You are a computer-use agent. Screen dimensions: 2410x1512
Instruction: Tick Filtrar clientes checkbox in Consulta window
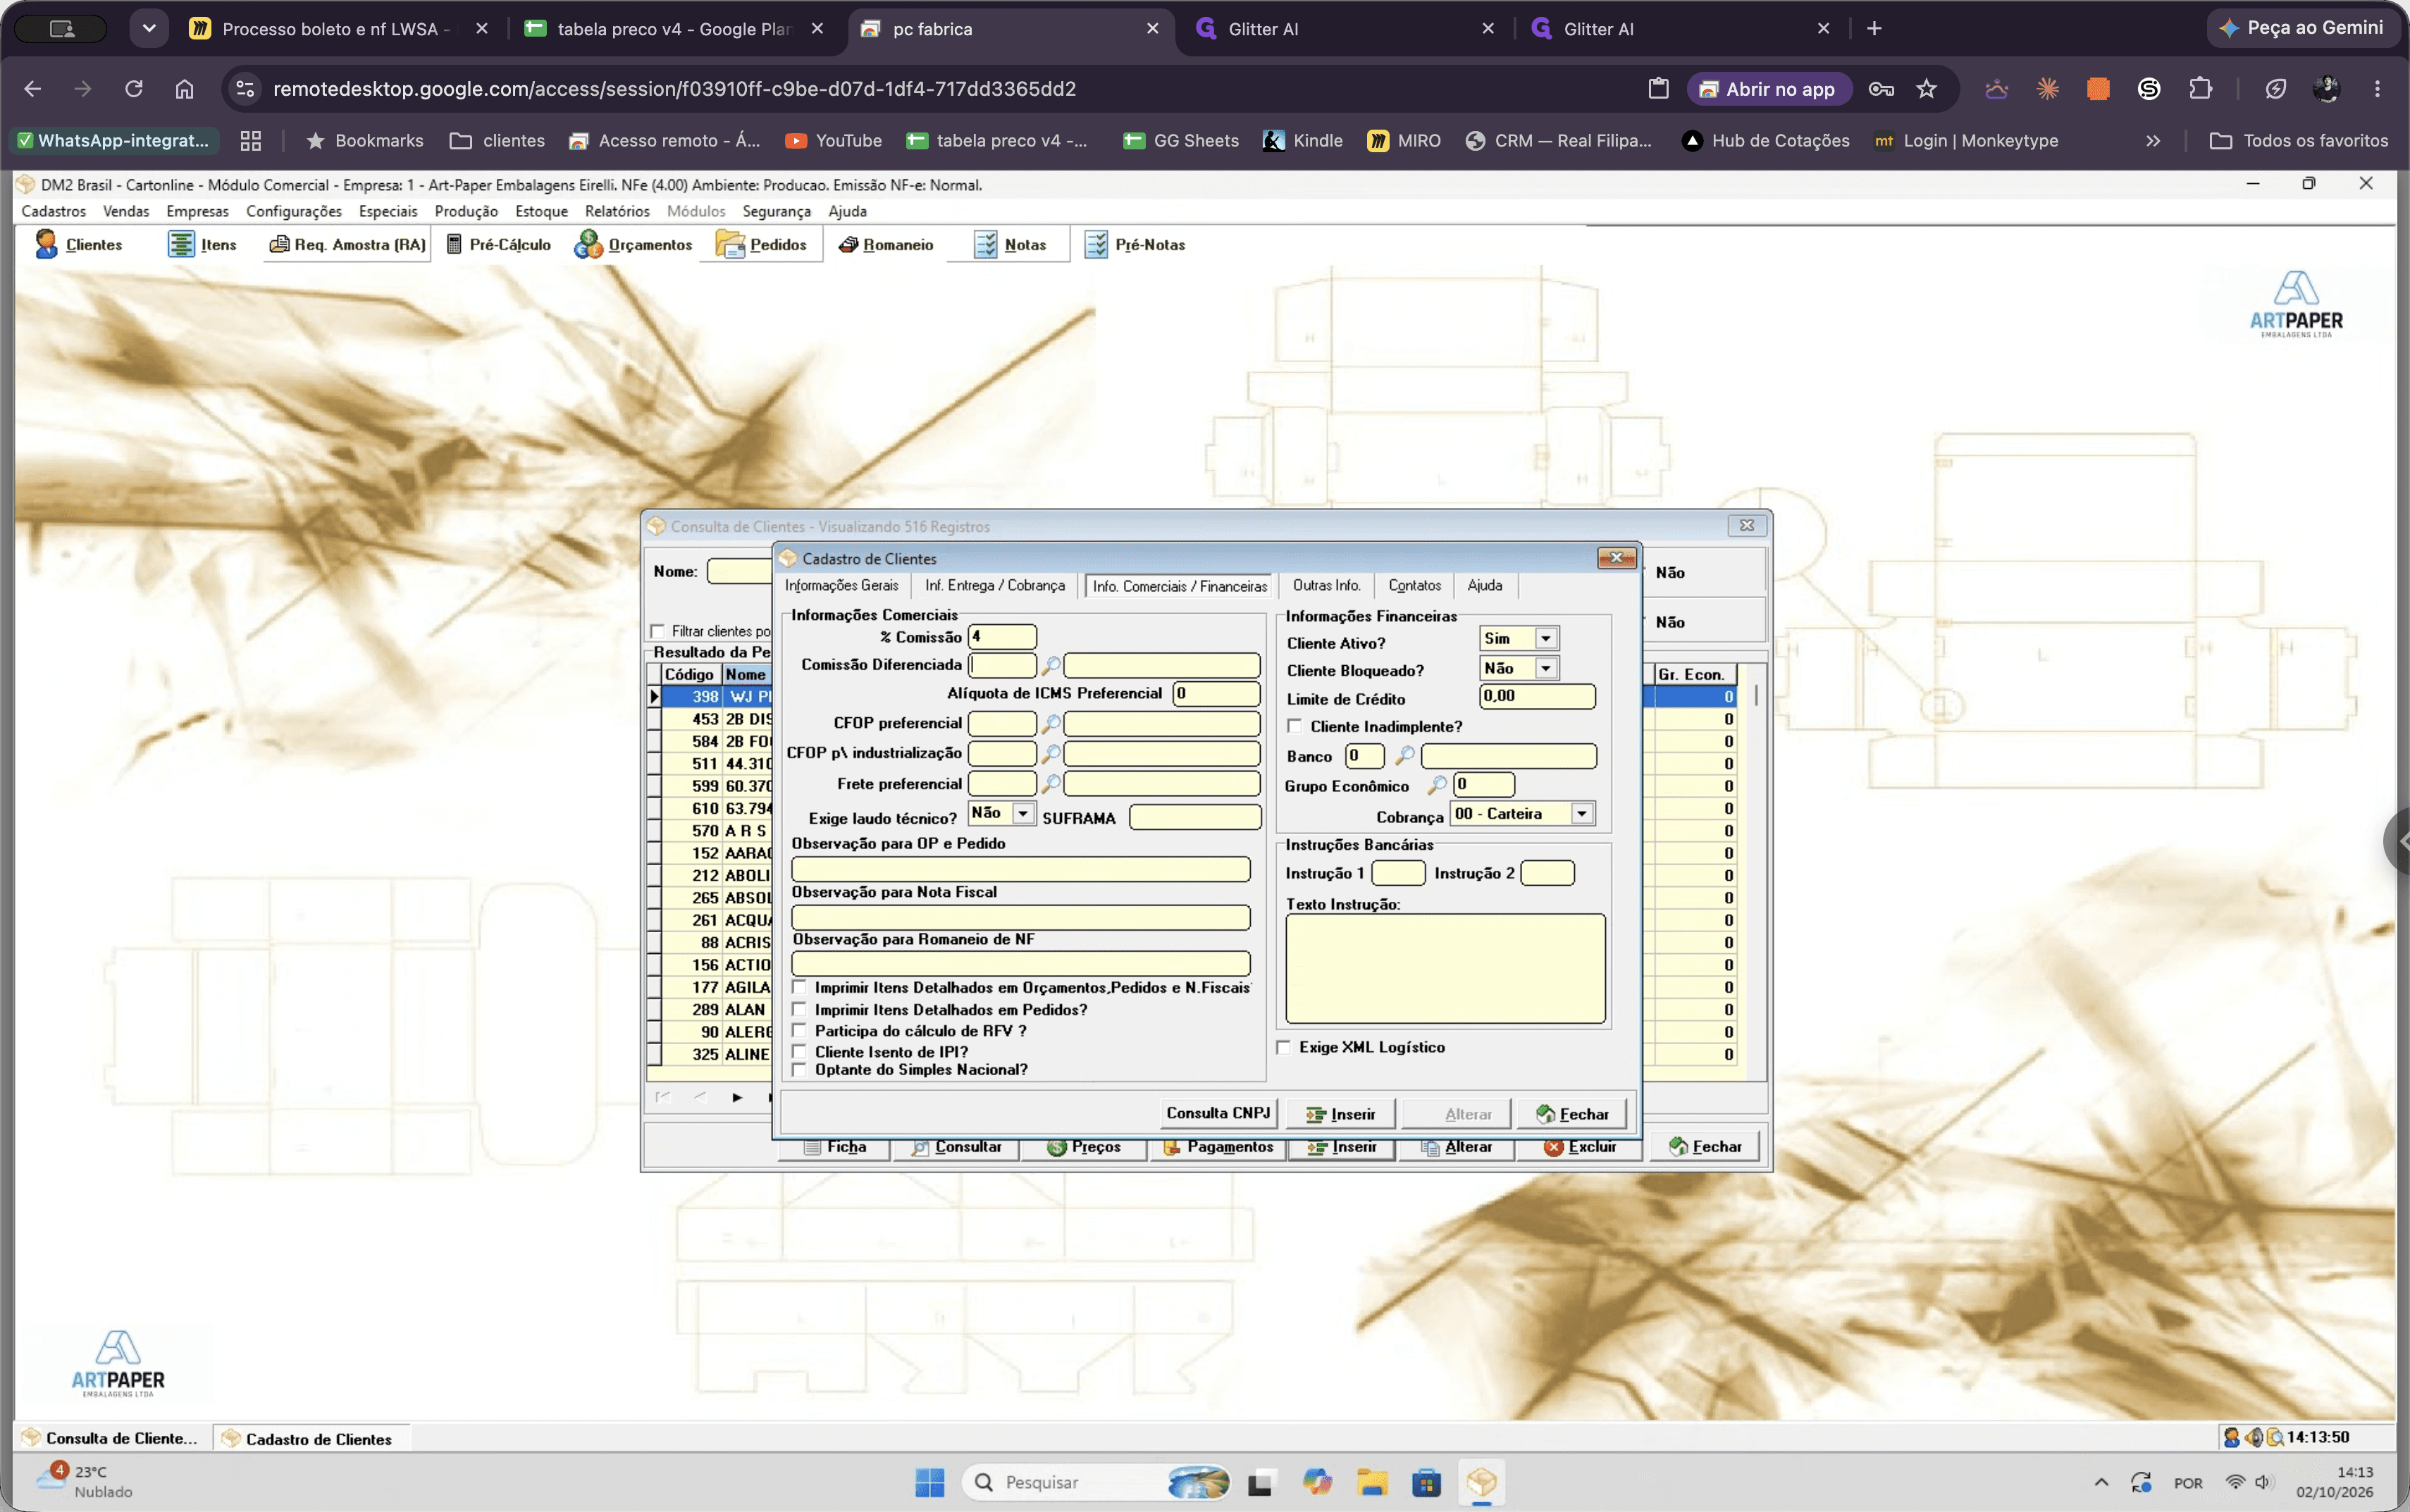(x=657, y=631)
